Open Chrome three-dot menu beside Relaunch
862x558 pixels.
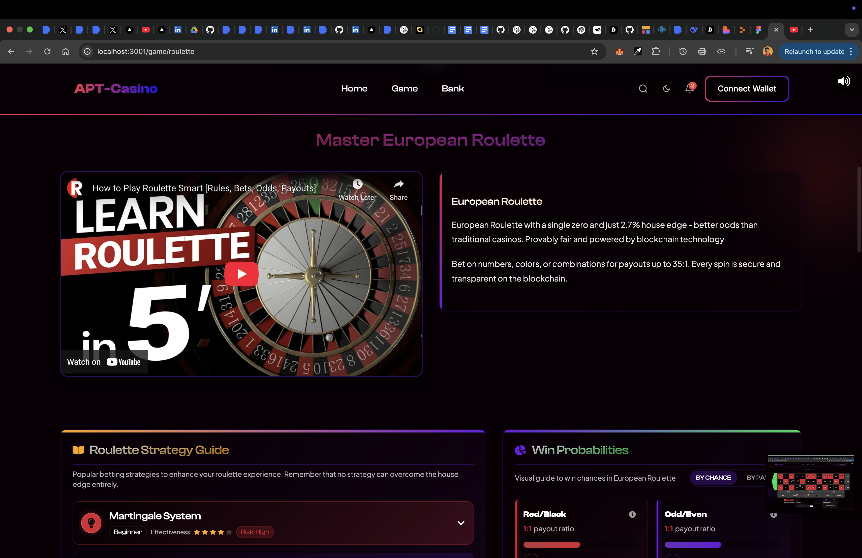851,51
